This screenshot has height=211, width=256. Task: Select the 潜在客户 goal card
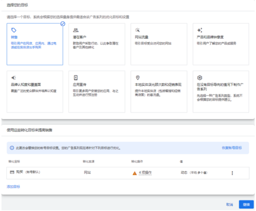(97, 44)
